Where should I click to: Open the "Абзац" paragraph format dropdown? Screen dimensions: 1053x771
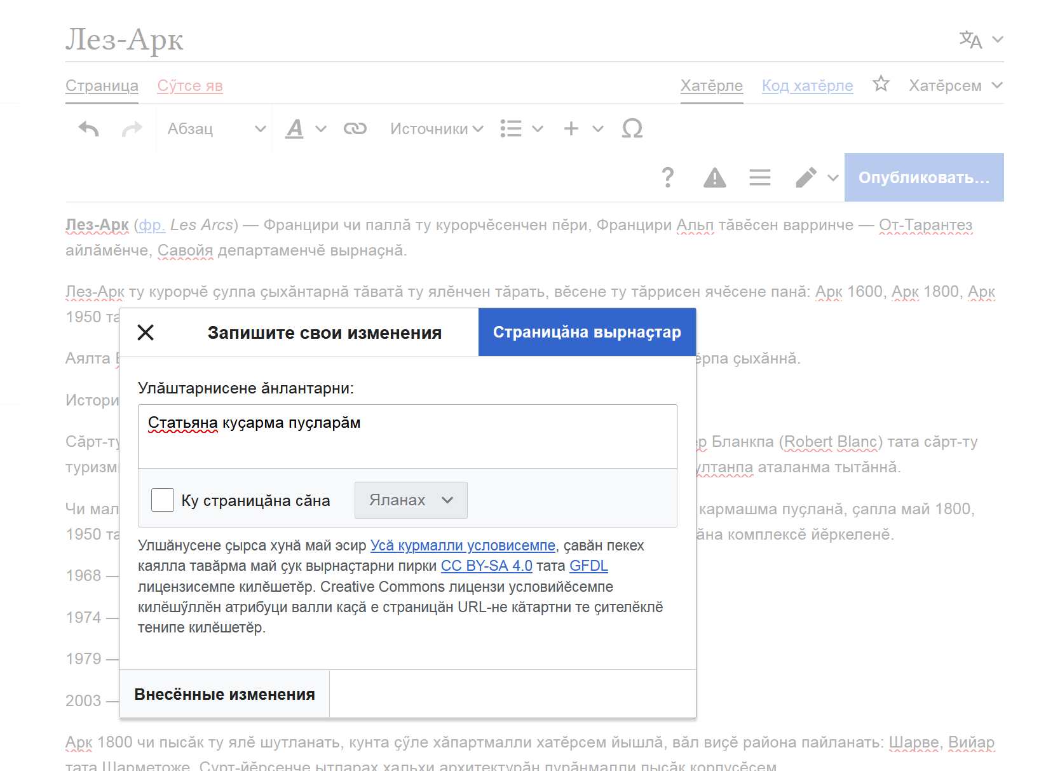(215, 129)
